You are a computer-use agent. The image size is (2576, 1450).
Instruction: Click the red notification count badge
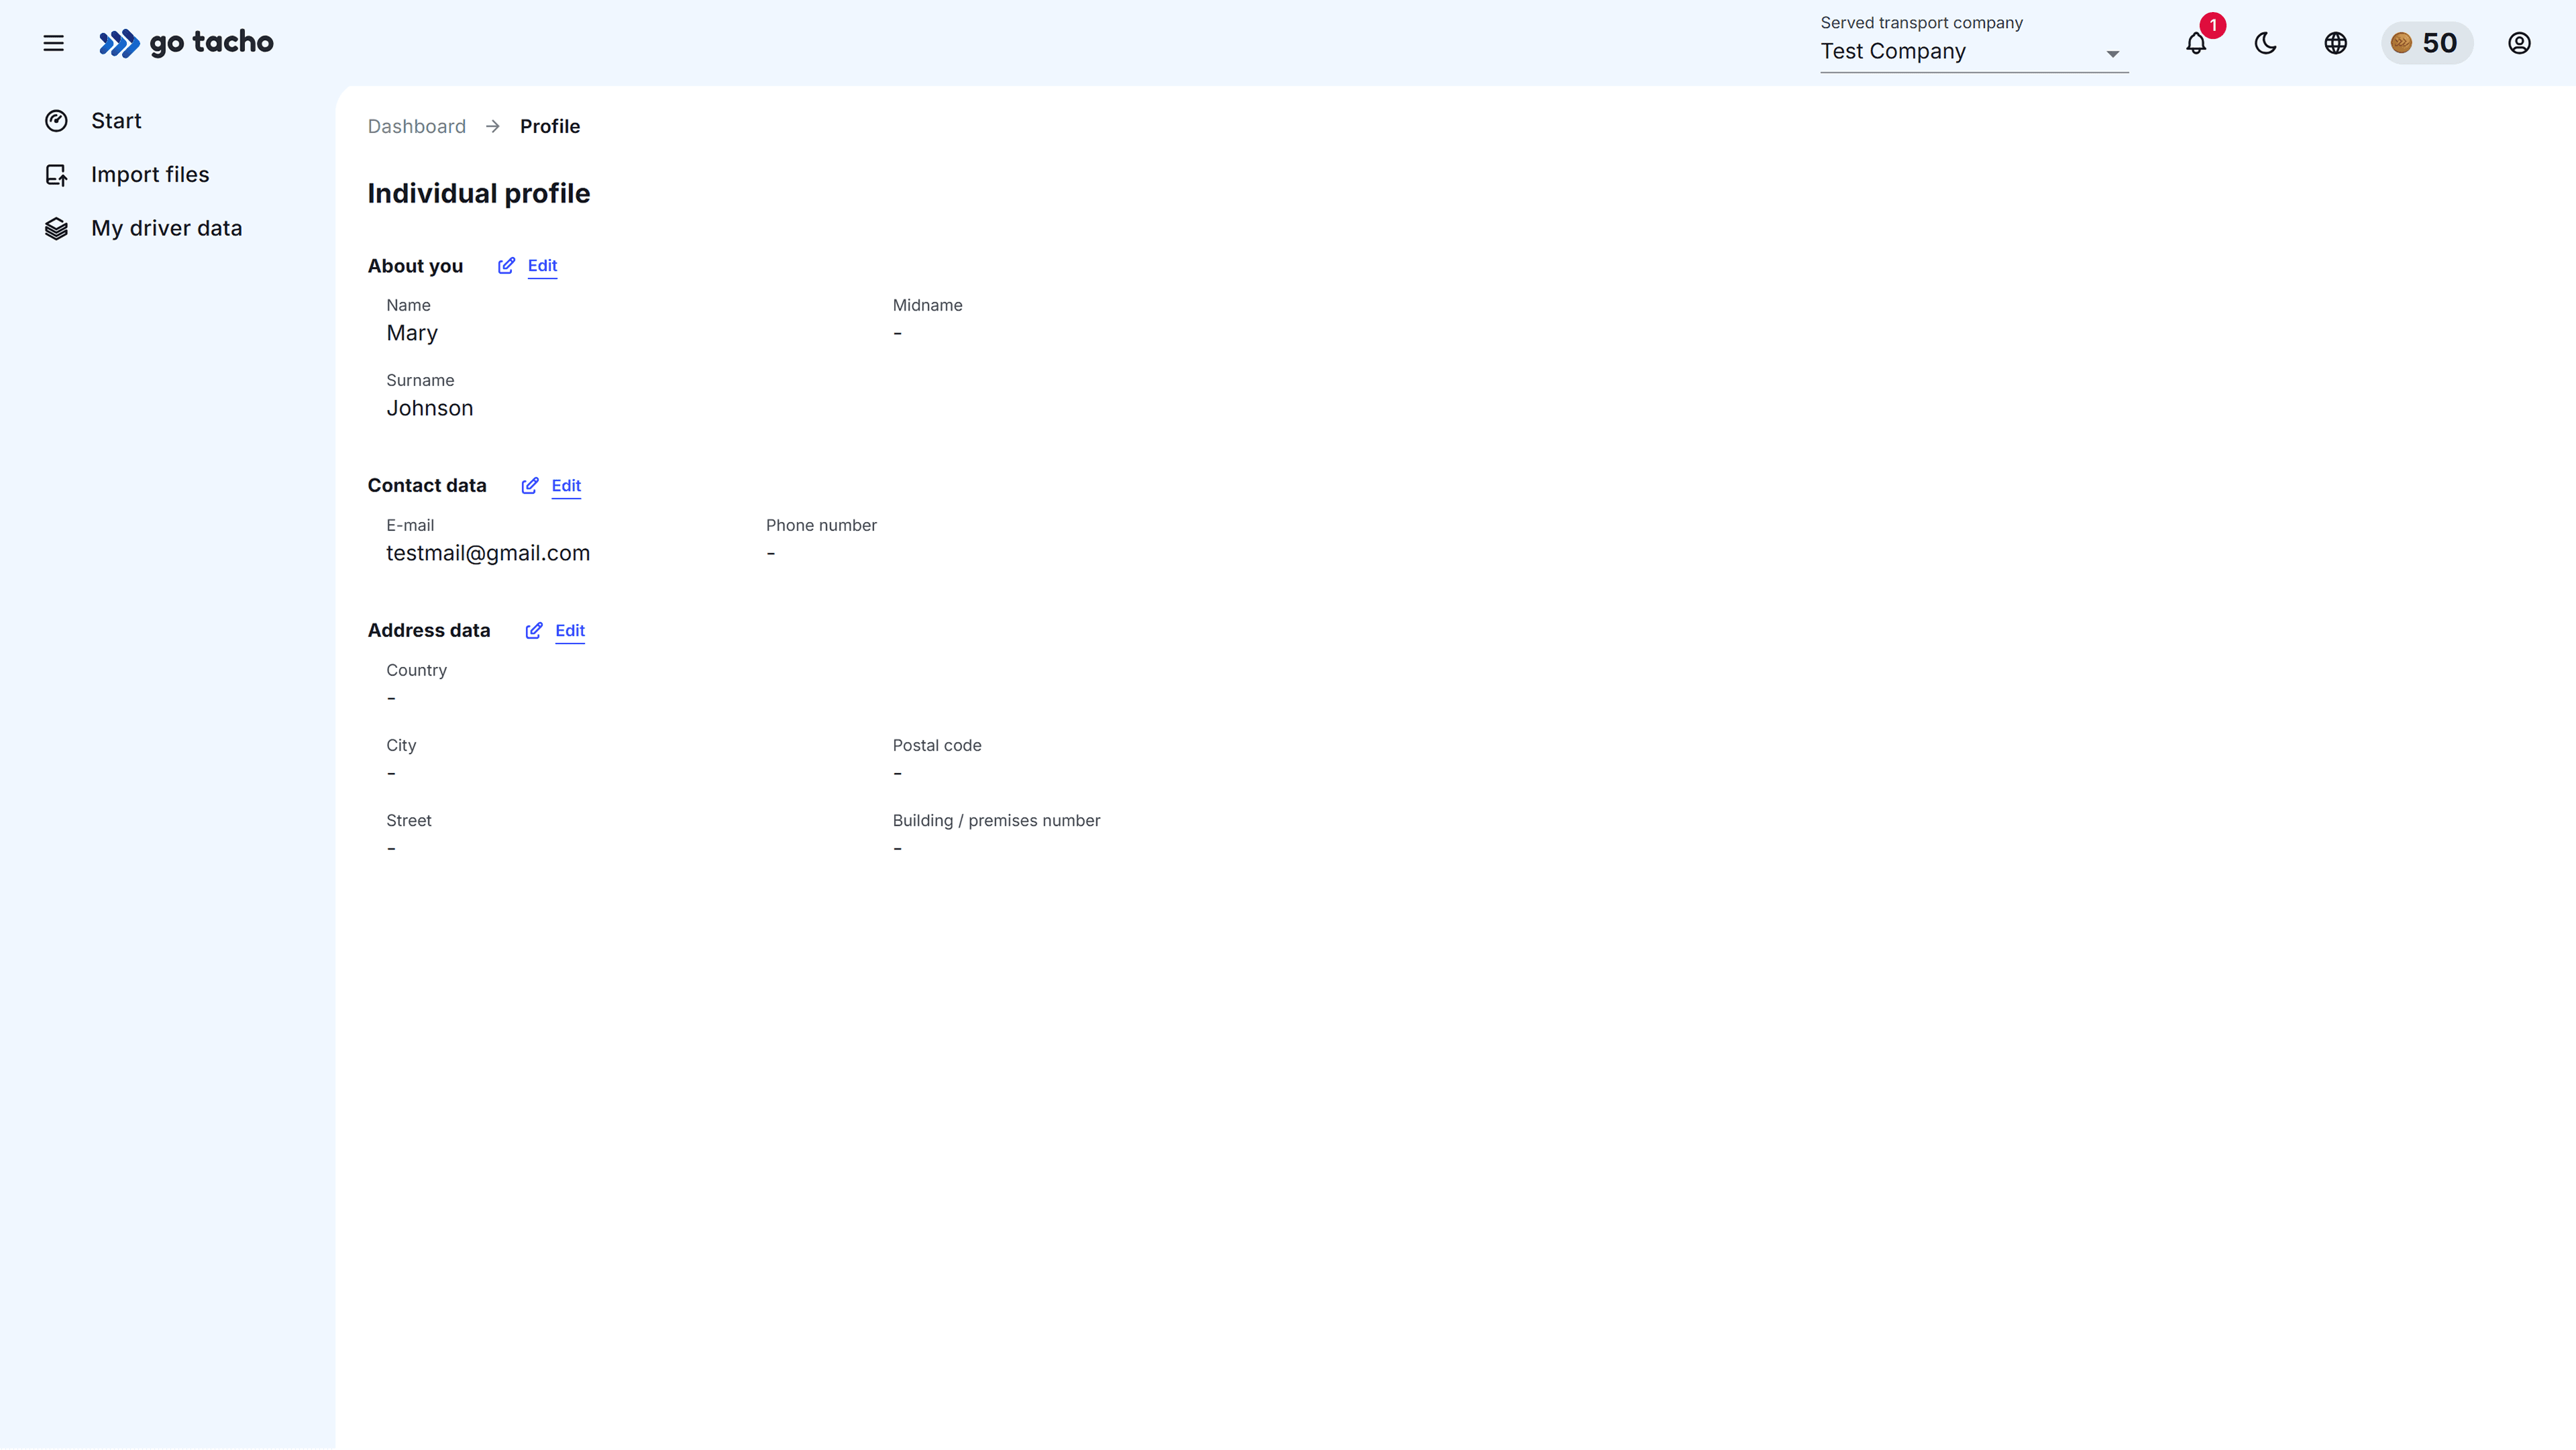[x=2213, y=25]
